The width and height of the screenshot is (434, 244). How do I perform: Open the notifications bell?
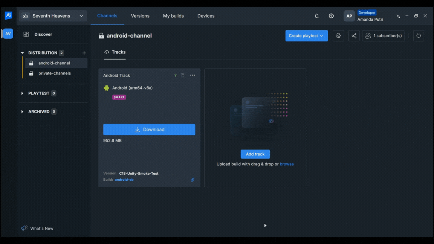point(316,16)
